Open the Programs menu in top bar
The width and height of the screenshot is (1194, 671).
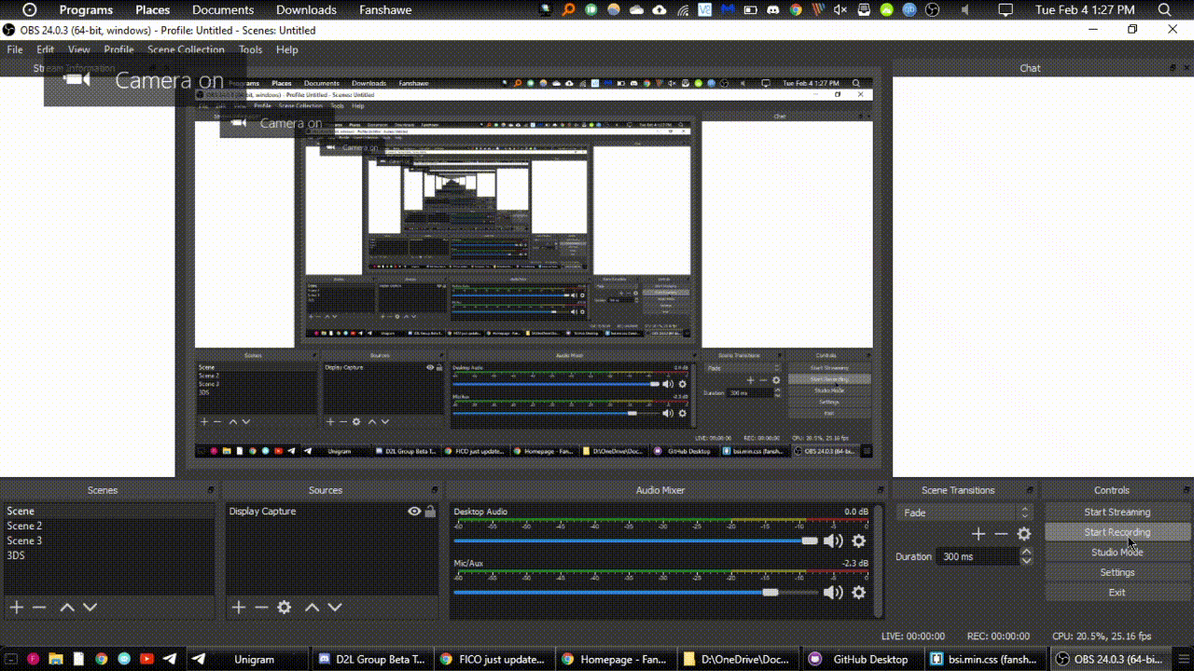pyautogui.click(x=86, y=9)
